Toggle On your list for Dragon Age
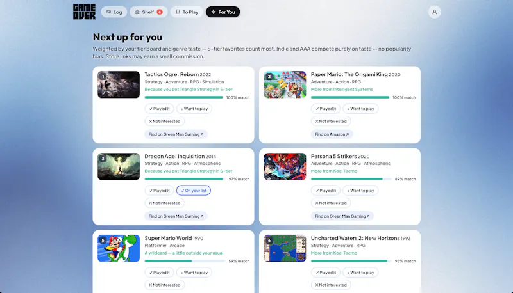The width and height of the screenshot is (513, 293). tap(194, 191)
